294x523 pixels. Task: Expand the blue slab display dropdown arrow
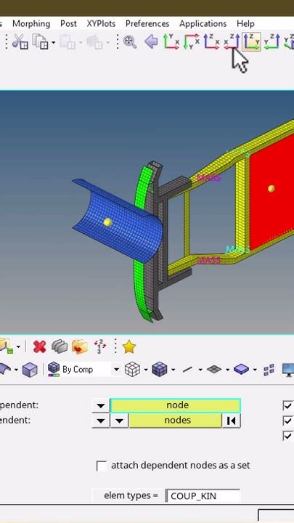click(255, 370)
